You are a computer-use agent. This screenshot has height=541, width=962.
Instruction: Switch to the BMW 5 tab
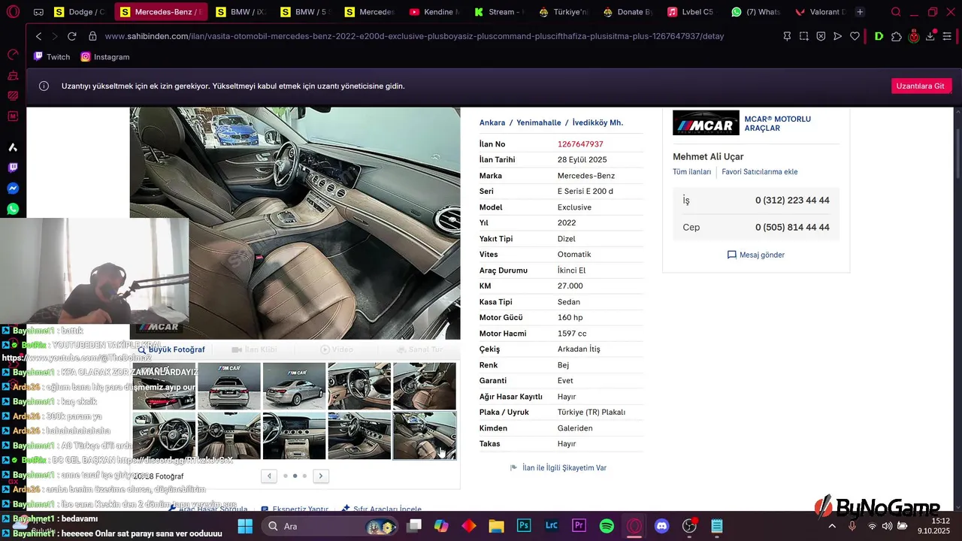point(304,12)
